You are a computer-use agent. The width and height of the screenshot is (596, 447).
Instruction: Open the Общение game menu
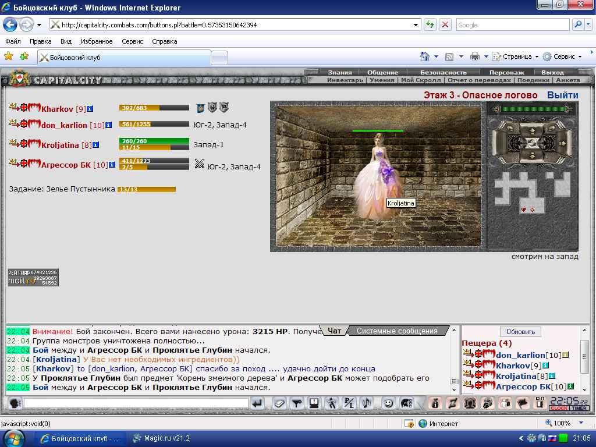tap(382, 72)
